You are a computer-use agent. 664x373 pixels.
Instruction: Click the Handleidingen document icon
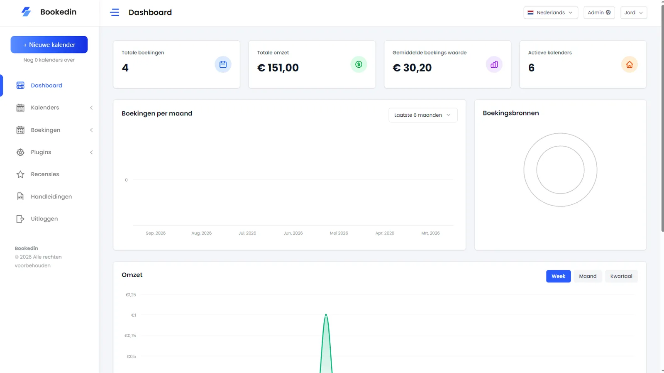tap(20, 196)
